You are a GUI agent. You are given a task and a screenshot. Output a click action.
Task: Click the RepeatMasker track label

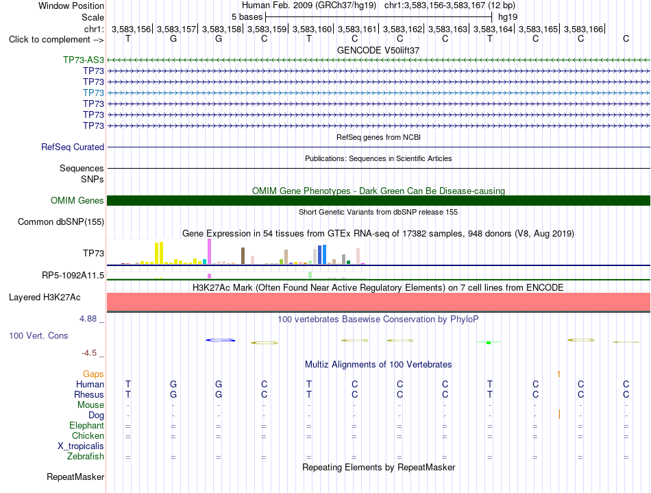click(75, 477)
